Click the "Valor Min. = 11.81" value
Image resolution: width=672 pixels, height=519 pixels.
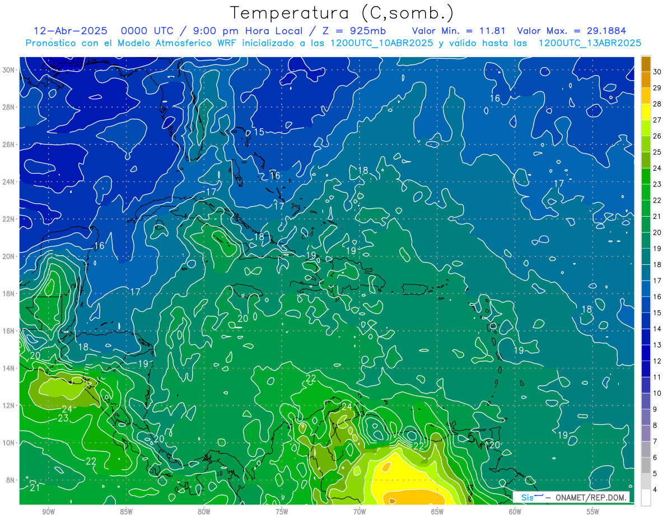pos(460,31)
